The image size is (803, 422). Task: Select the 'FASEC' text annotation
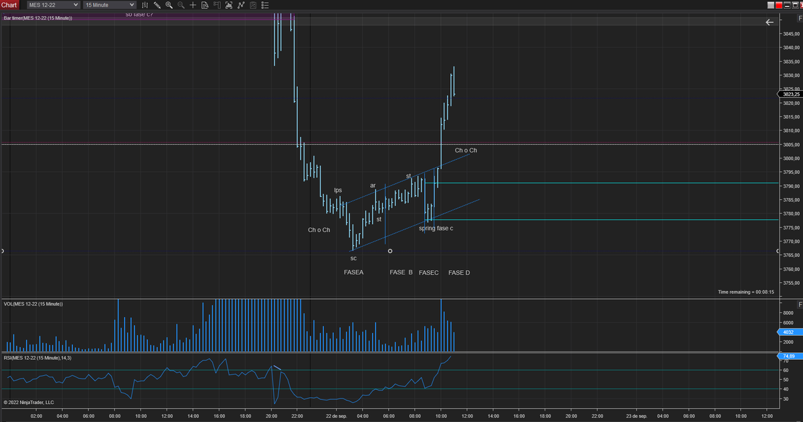[428, 273]
